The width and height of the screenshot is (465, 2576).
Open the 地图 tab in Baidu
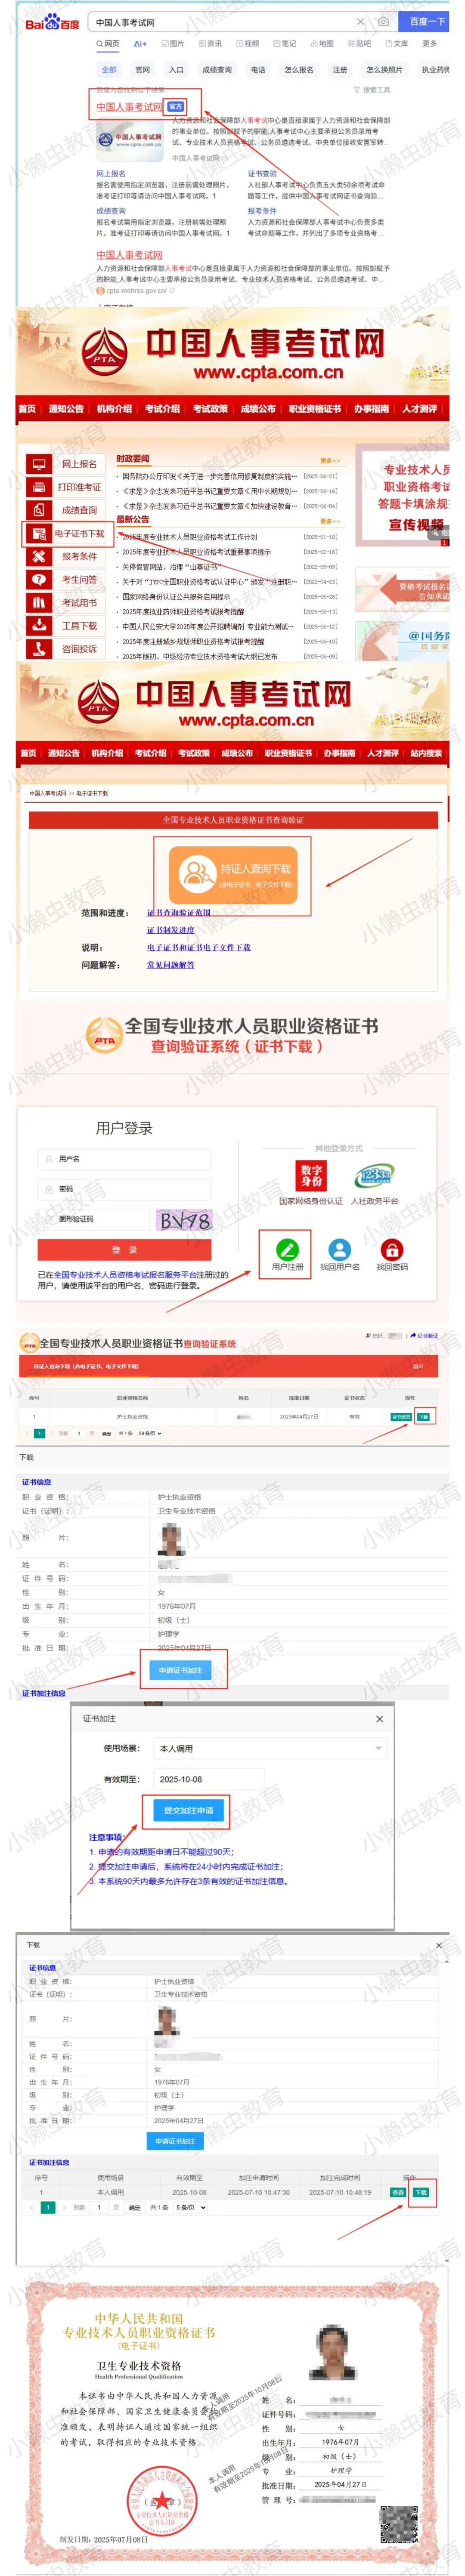322,44
